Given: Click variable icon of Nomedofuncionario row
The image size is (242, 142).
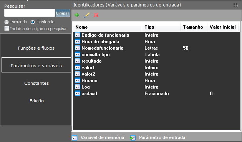Looking at the screenshot, I should tap(78, 48).
